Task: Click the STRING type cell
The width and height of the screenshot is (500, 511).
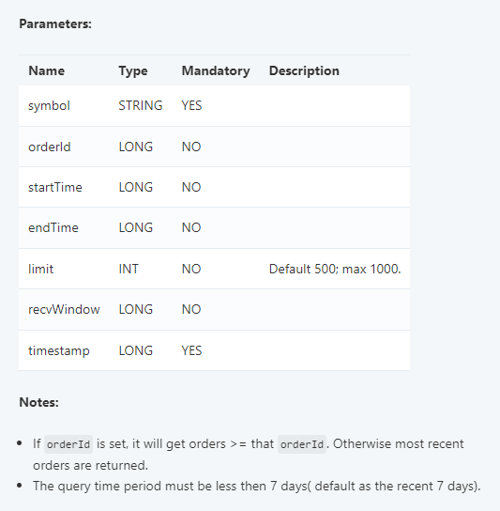Action: (x=141, y=105)
